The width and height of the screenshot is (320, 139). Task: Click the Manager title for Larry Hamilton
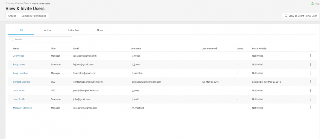(x=55, y=73)
